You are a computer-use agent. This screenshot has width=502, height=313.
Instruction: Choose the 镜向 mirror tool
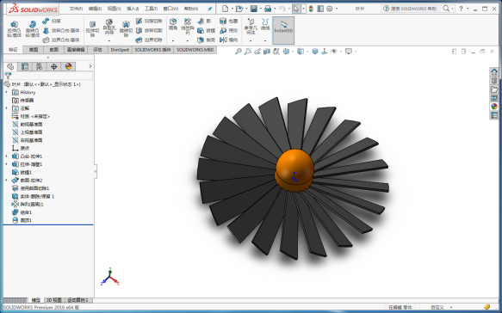coord(228,40)
